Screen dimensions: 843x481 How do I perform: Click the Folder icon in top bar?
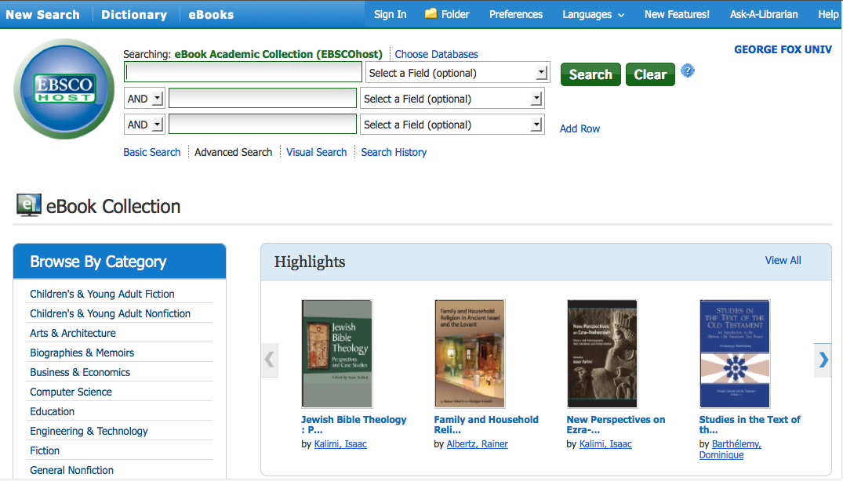(431, 14)
